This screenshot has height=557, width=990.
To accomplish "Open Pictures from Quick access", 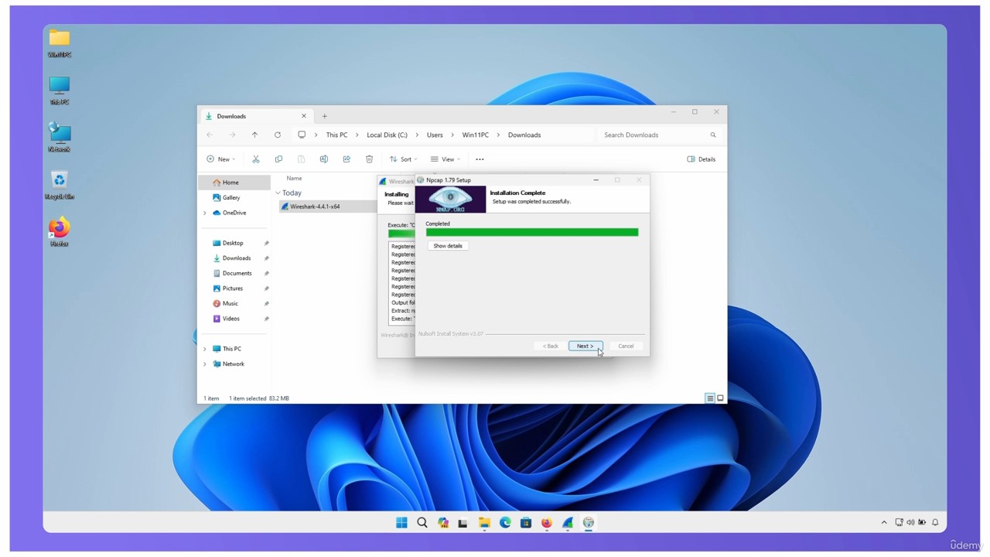I will coord(232,289).
